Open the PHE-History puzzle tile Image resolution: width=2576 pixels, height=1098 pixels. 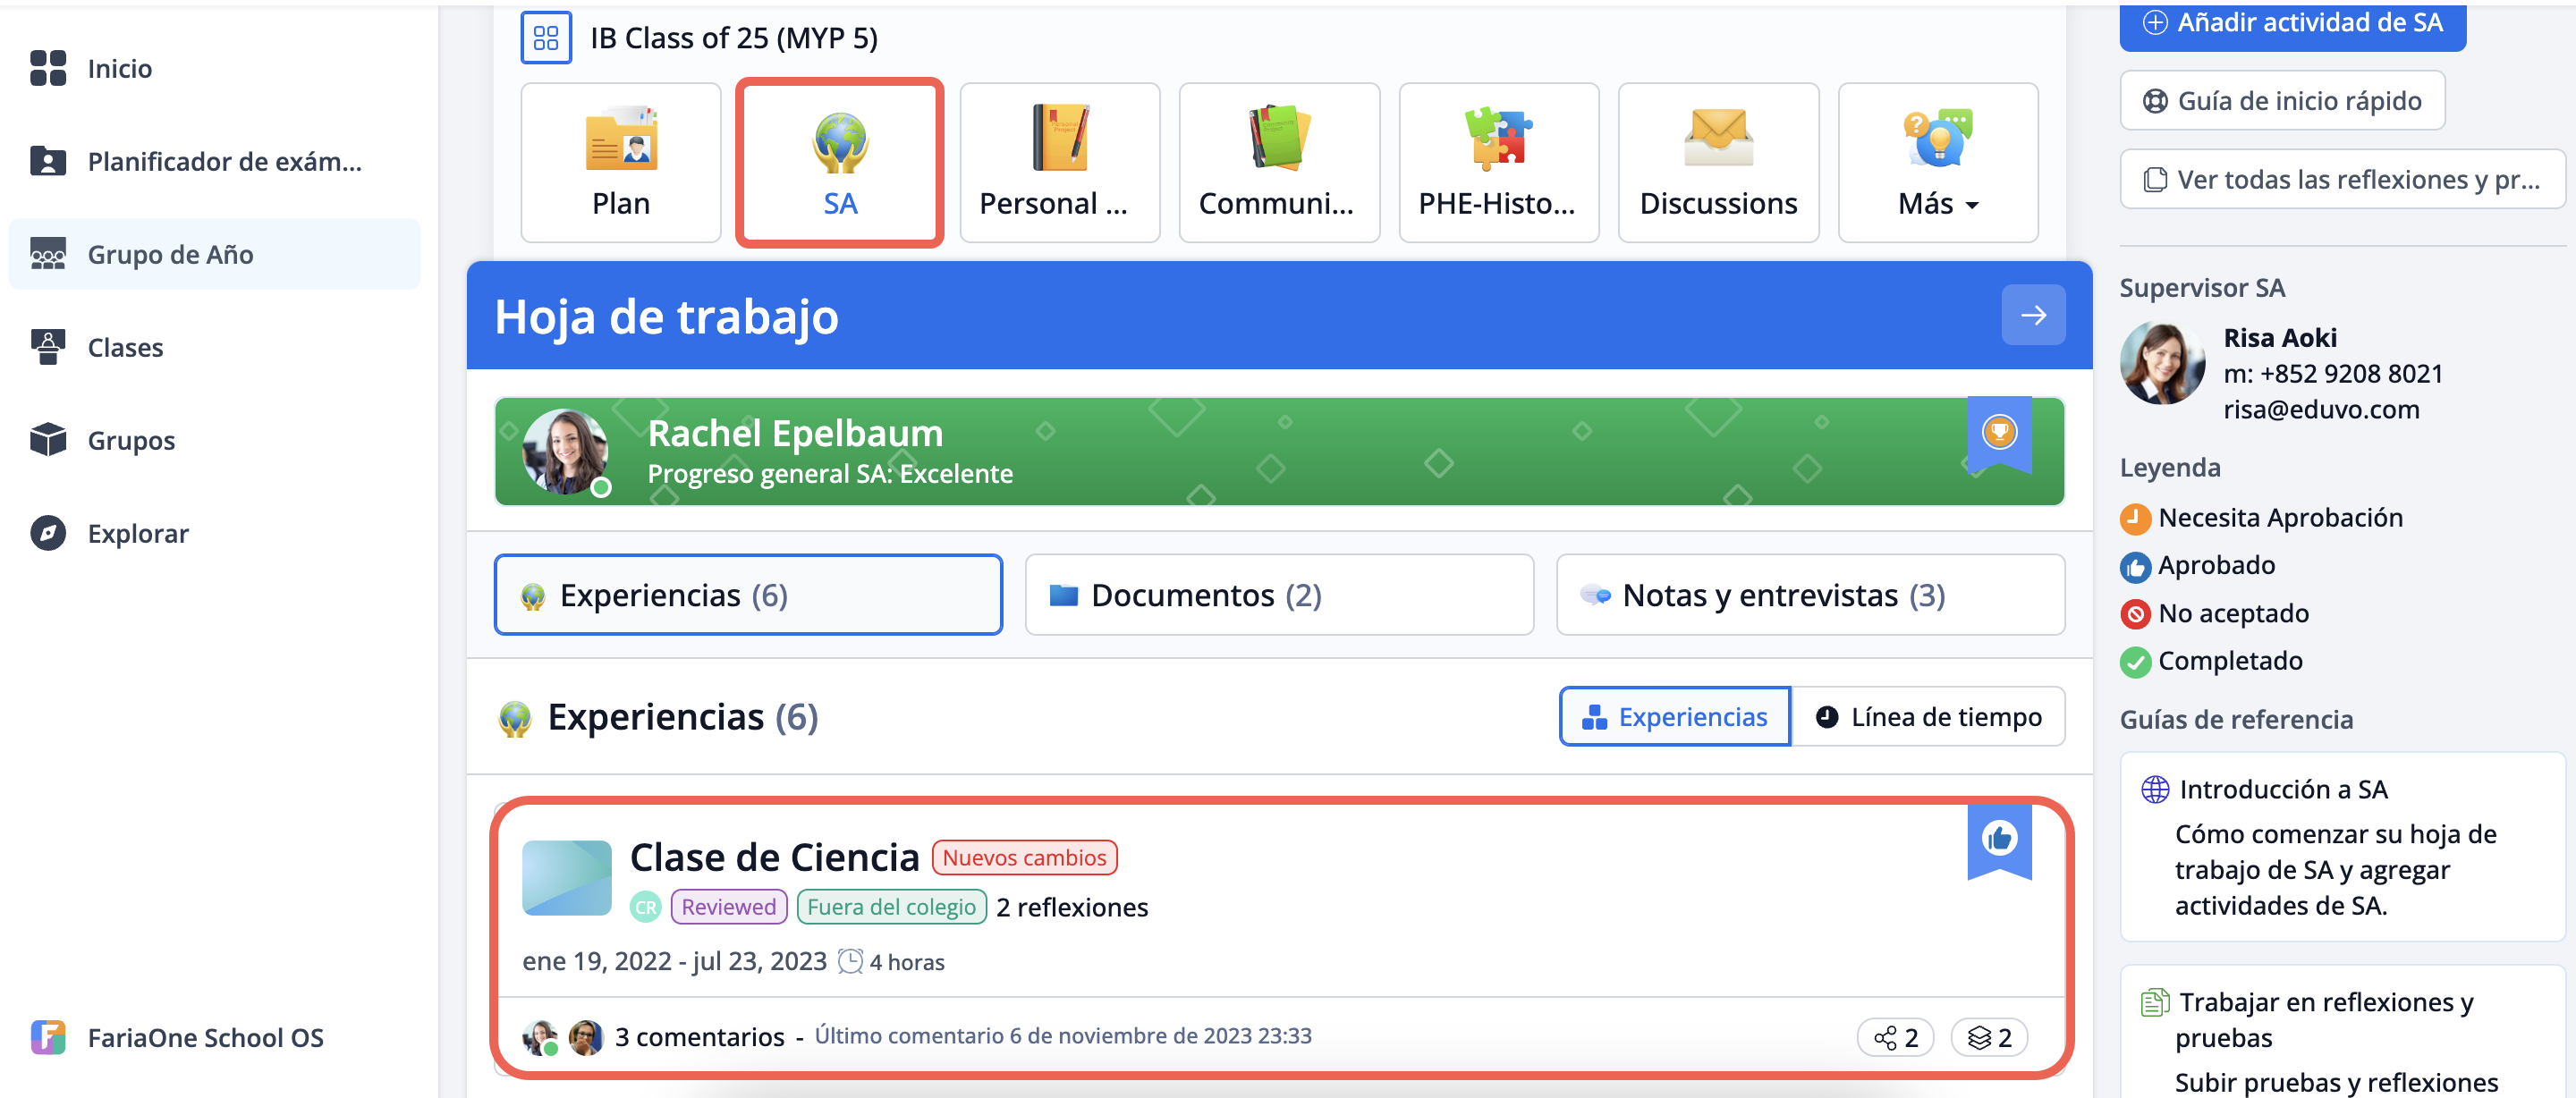click(1498, 162)
